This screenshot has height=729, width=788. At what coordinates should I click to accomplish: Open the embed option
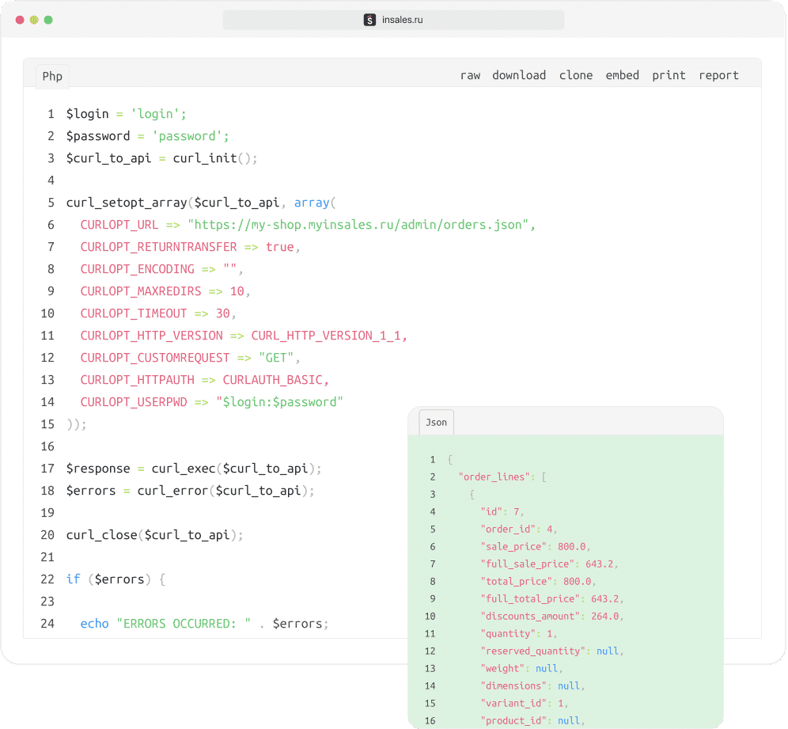point(622,75)
